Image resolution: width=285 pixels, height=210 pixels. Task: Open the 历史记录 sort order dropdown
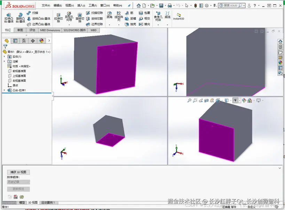[x=18, y=181]
